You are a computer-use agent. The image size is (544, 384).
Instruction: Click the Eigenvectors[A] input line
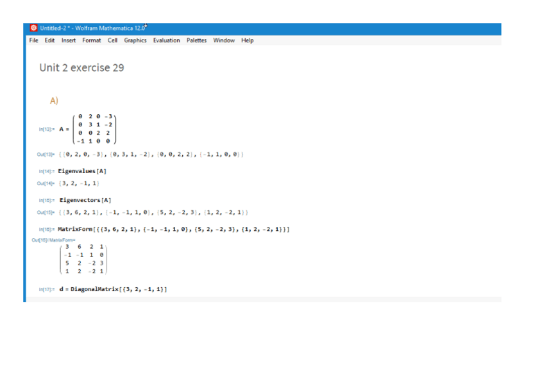coord(85,200)
